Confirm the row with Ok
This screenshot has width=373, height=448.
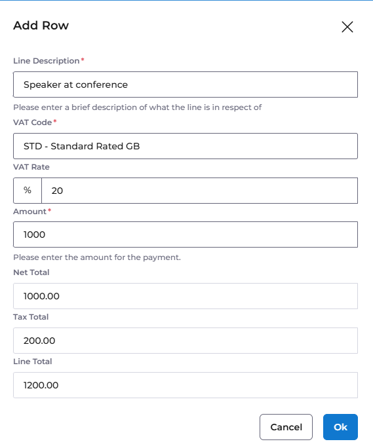[x=340, y=427]
